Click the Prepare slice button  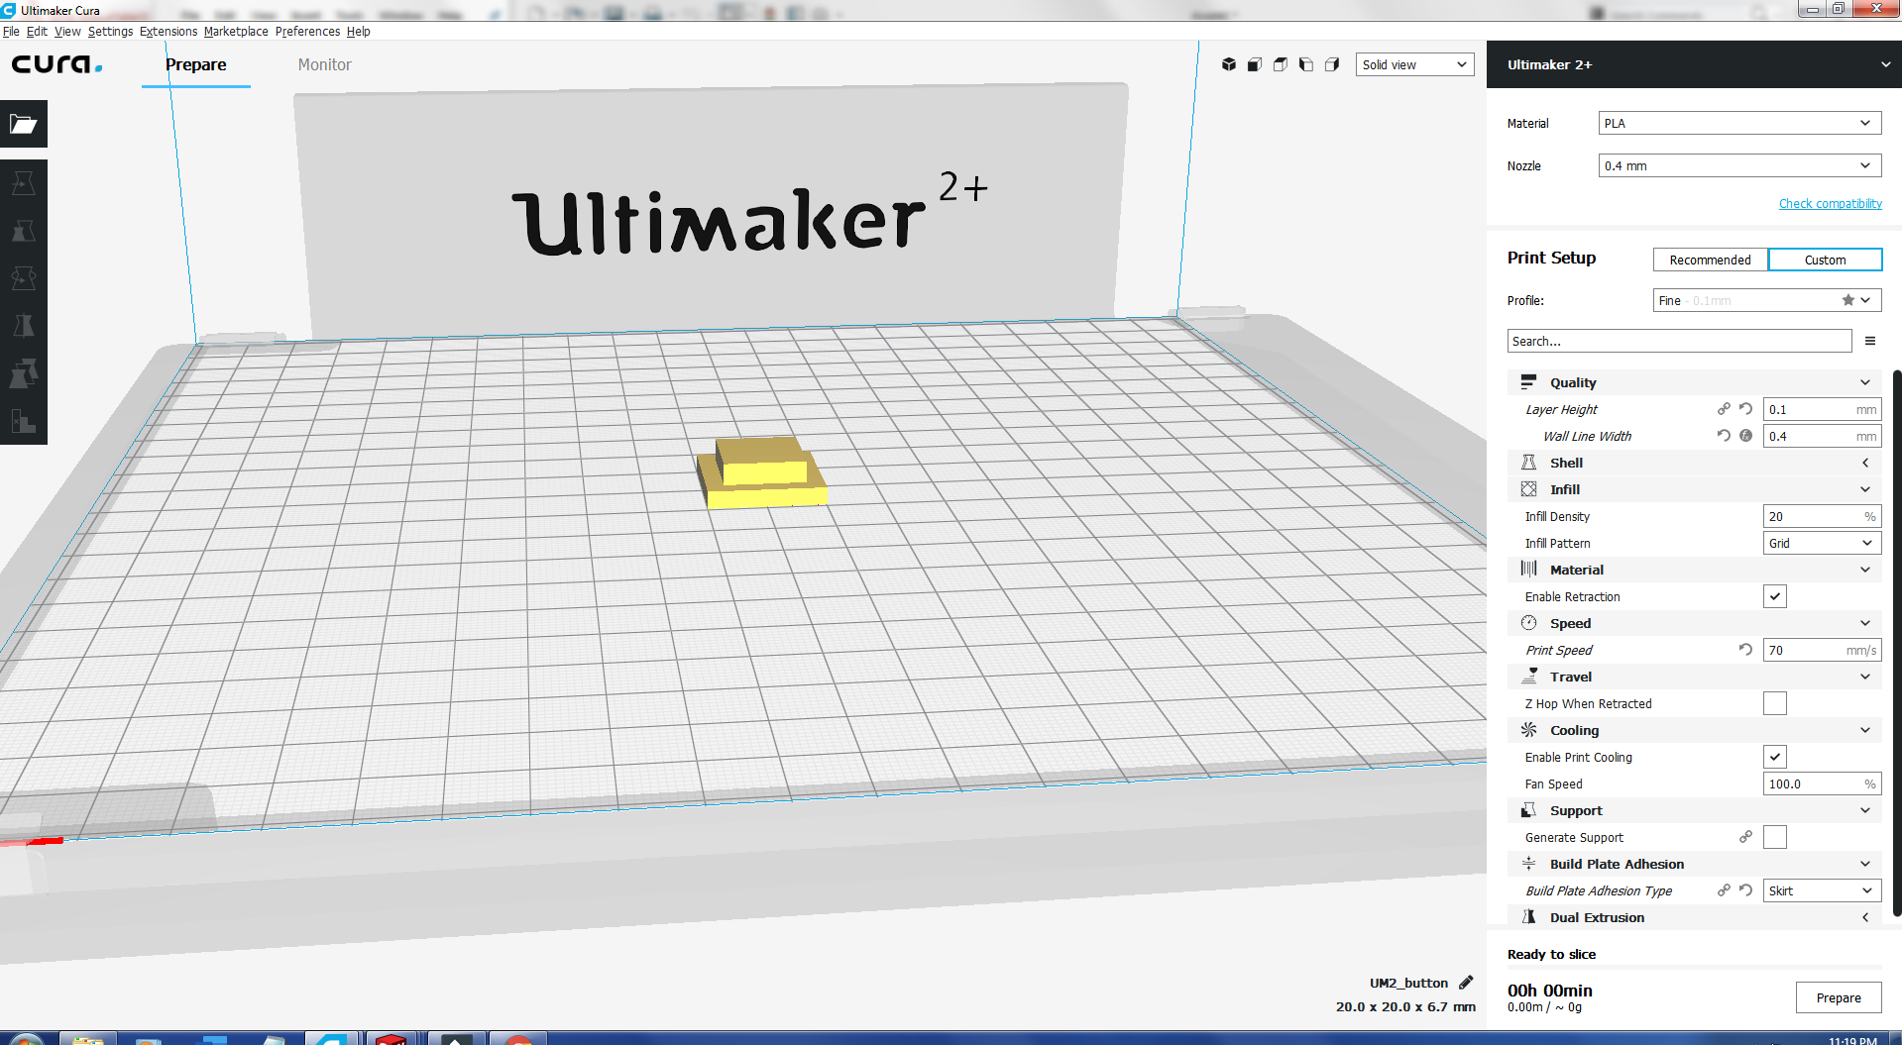1839,997
